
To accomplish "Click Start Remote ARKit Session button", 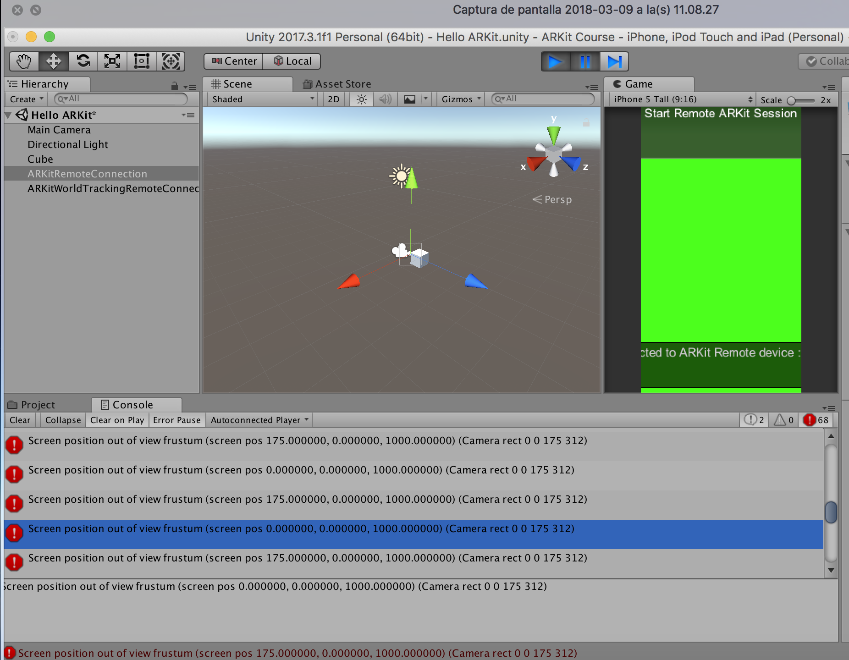I will (x=721, y=133).
